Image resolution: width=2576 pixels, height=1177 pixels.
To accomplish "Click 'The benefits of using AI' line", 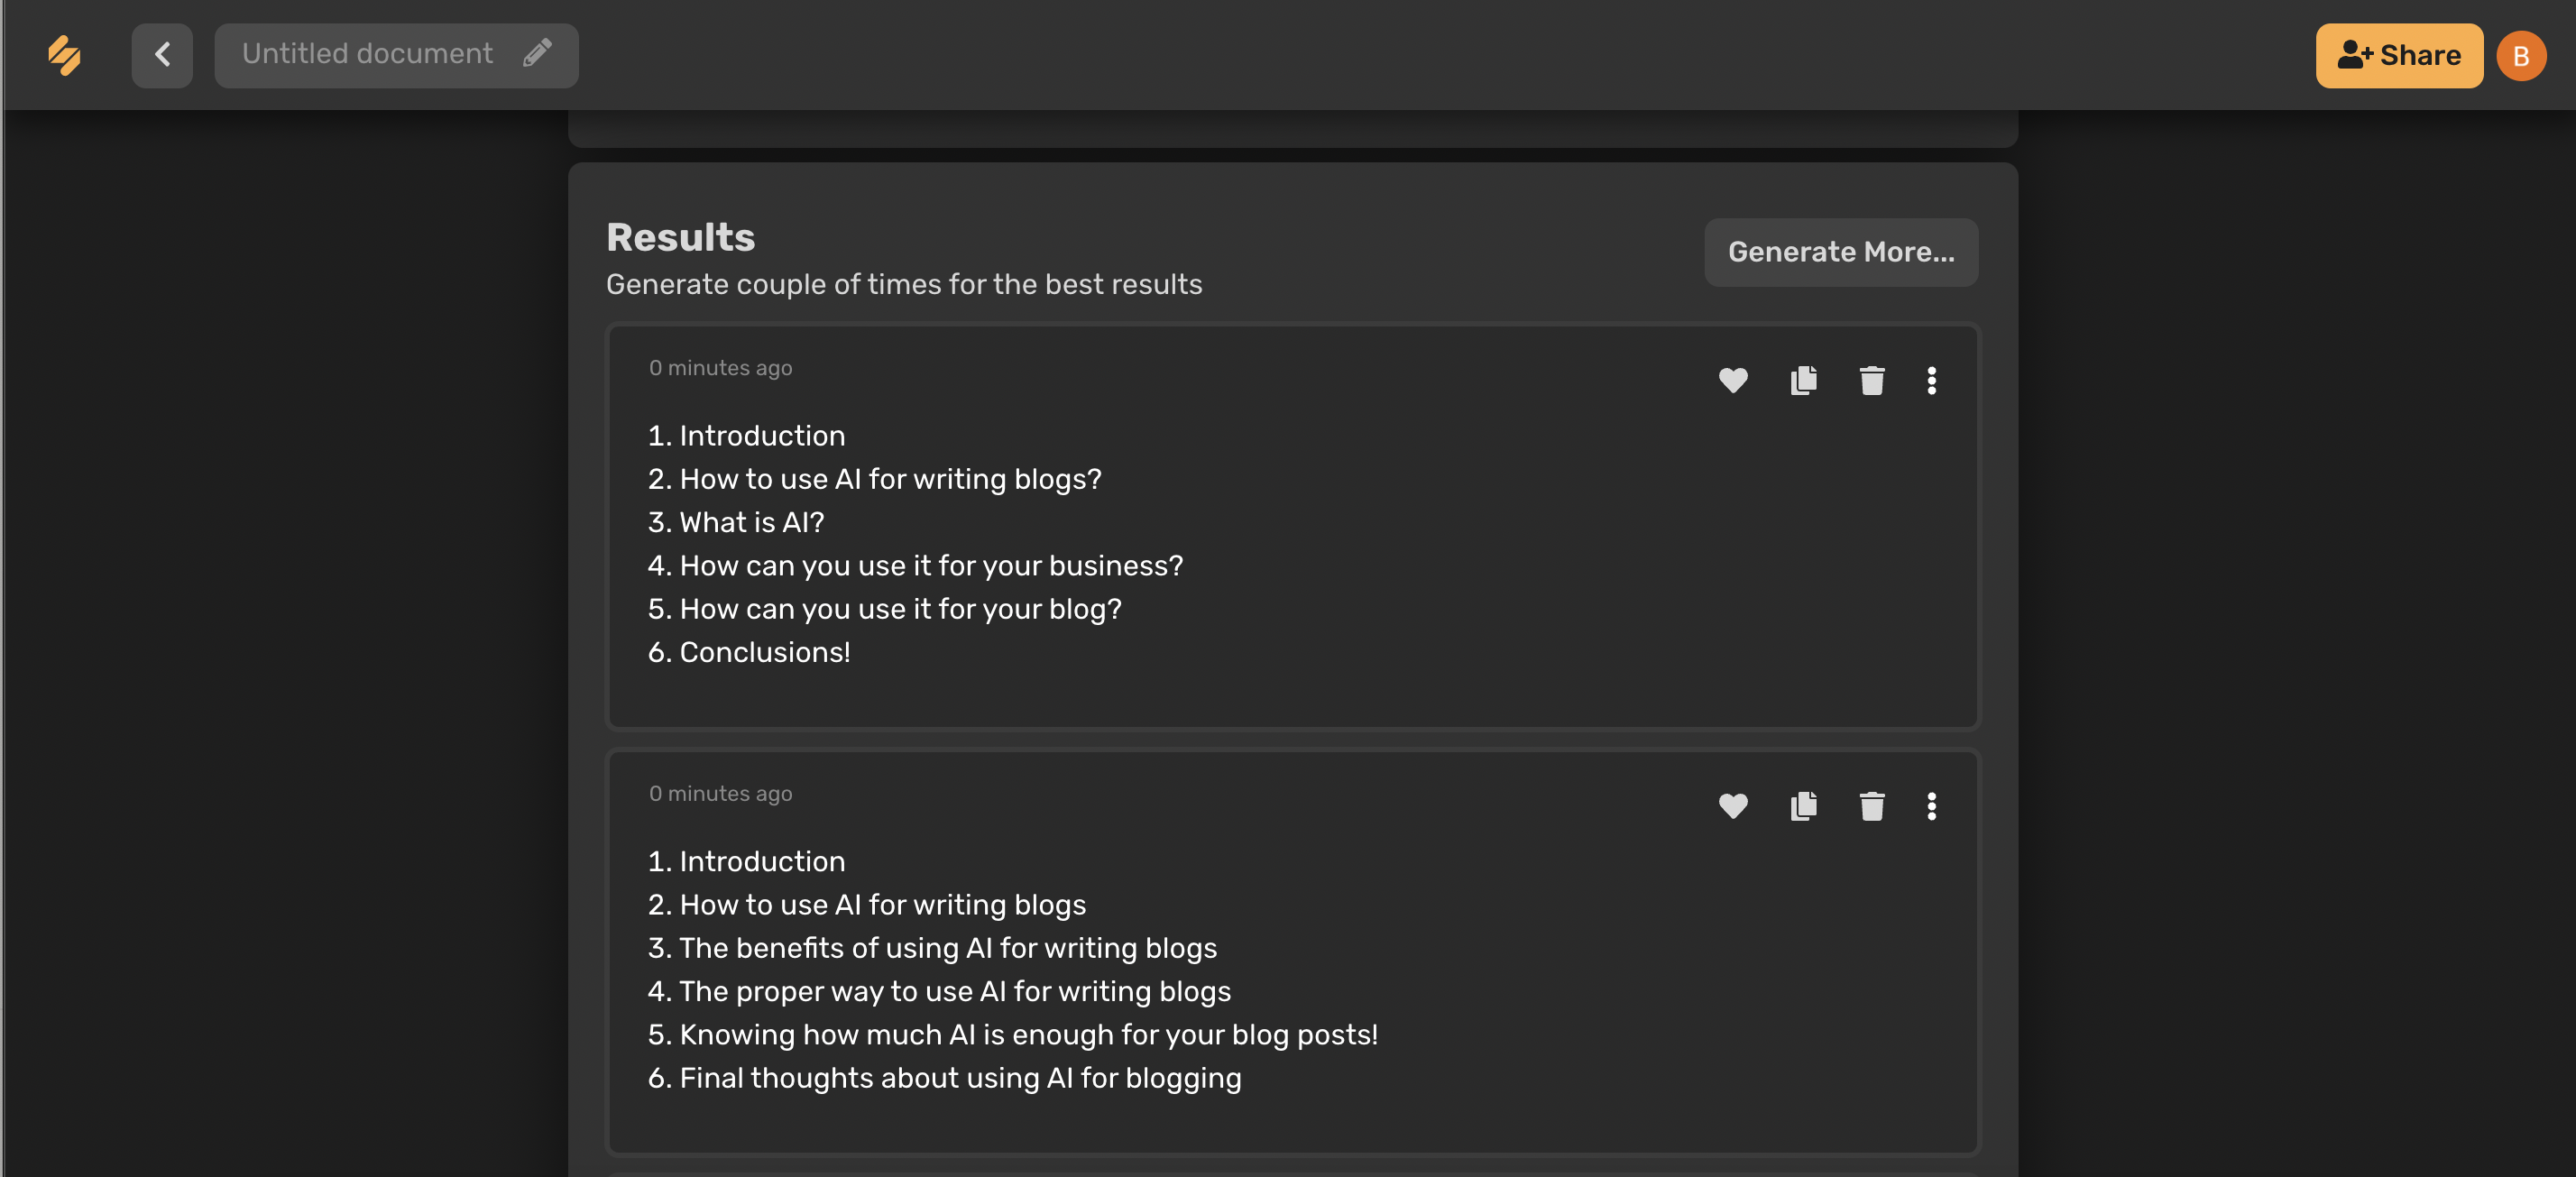I will (x=932, y=948).
